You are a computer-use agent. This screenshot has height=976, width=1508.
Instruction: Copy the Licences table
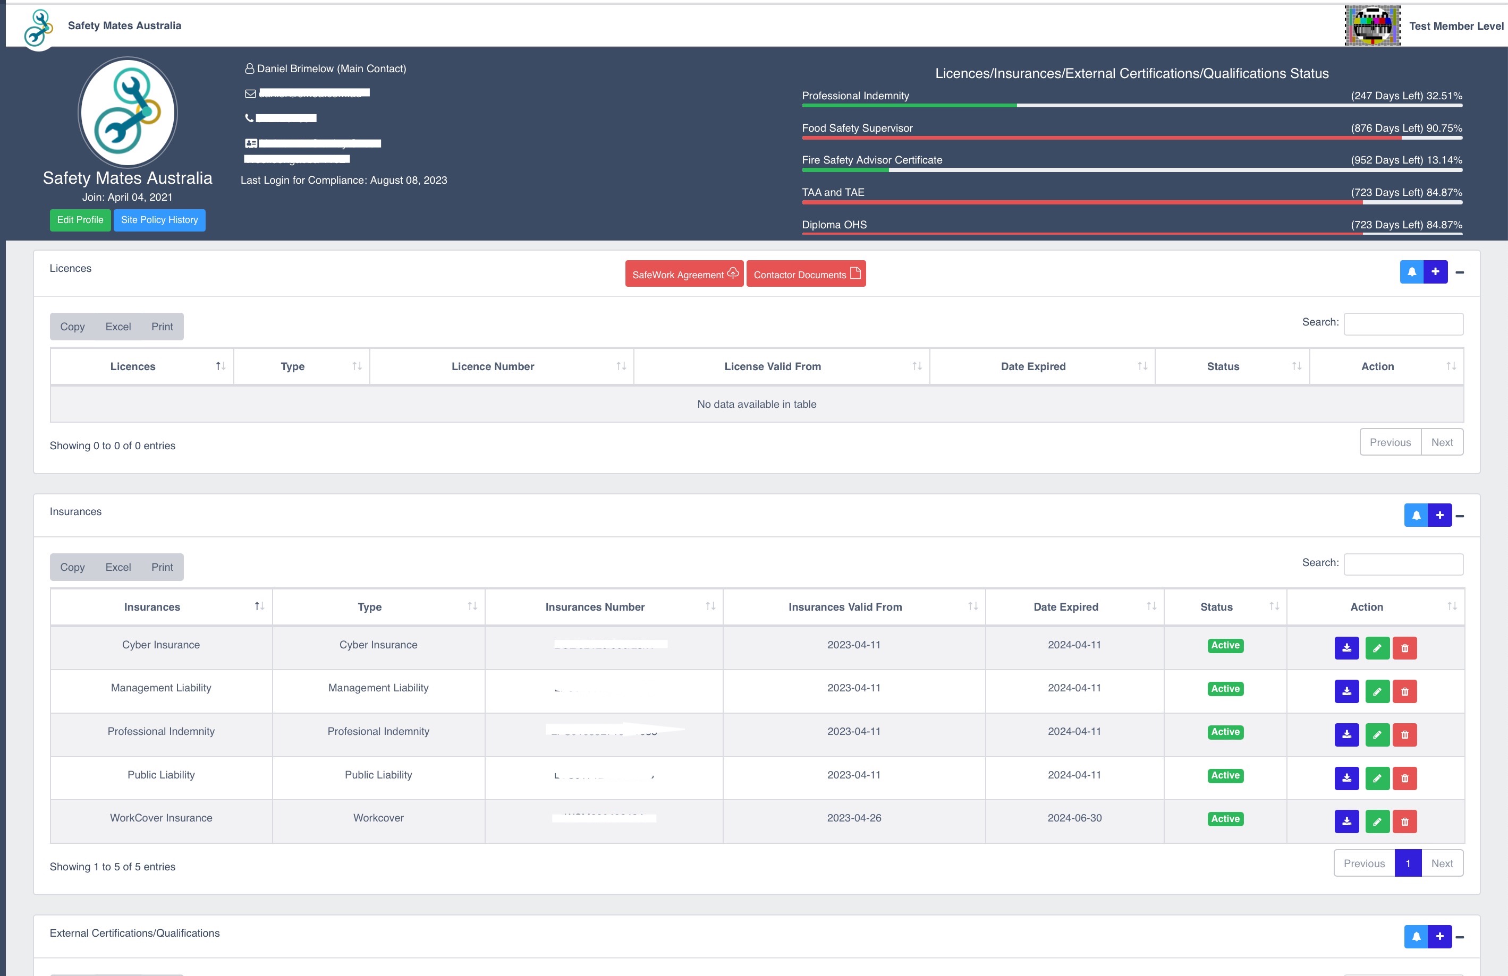[x=72, y=327]
